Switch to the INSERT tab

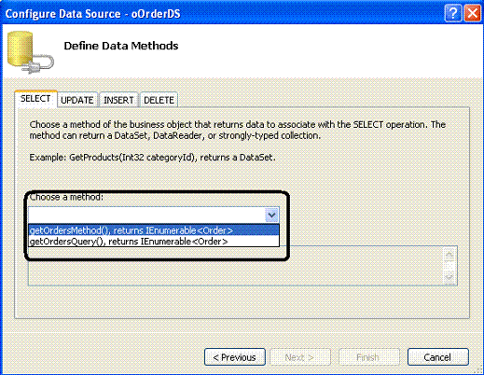tap(118, 100)
